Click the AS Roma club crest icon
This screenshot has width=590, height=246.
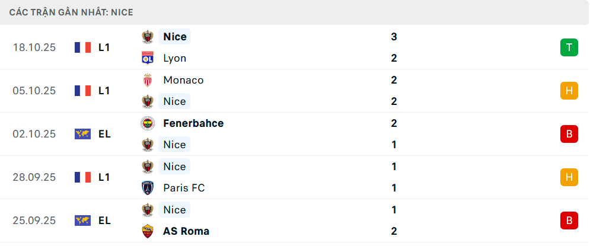coord(147,231)
